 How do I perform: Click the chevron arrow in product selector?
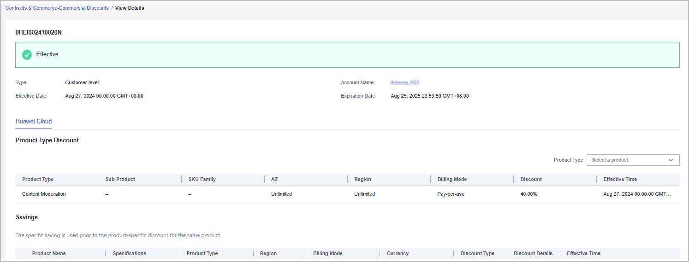(x=671, y=160)
